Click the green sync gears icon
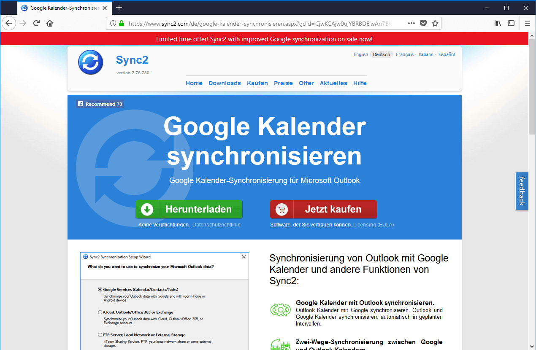Image resolution: width=536 pixels, height=350 pixels. (x=280, y=309)
